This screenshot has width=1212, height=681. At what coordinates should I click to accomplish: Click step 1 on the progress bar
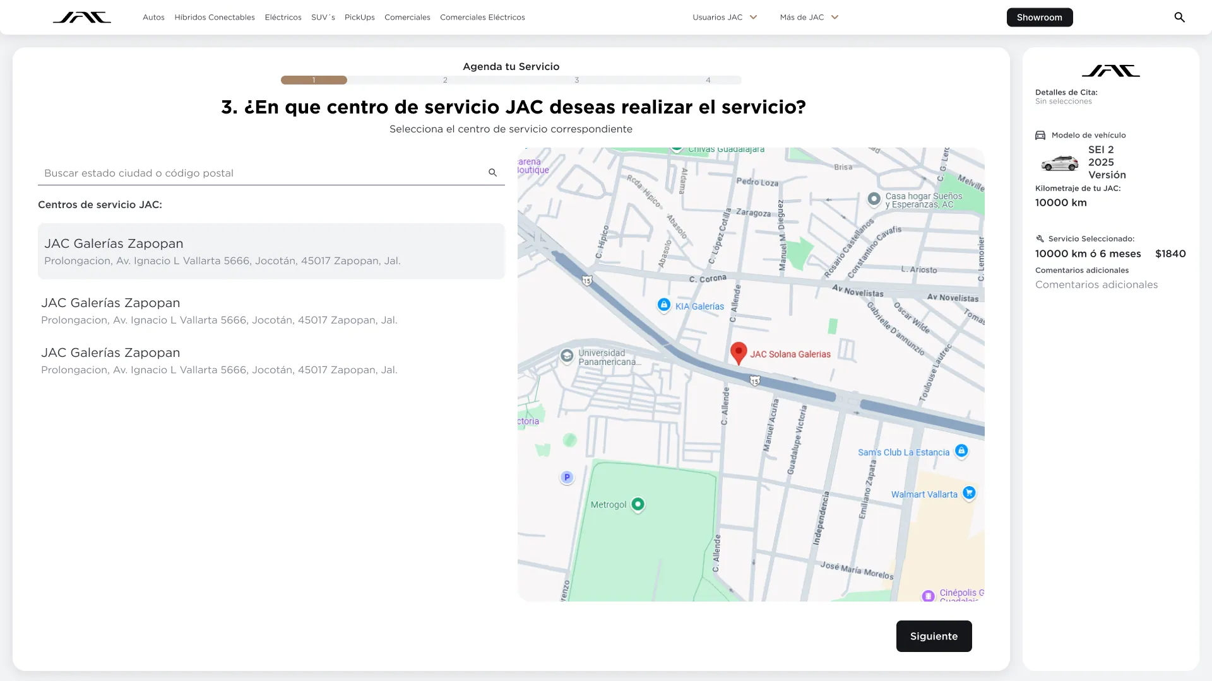point(314,80)
